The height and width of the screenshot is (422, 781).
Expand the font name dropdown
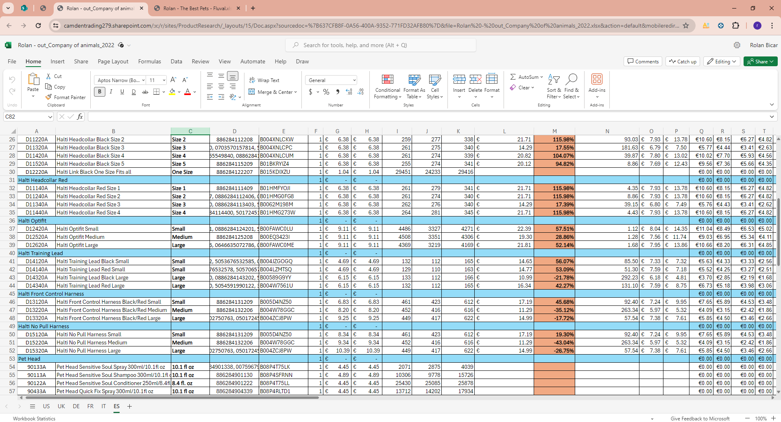tap(143, 80)
